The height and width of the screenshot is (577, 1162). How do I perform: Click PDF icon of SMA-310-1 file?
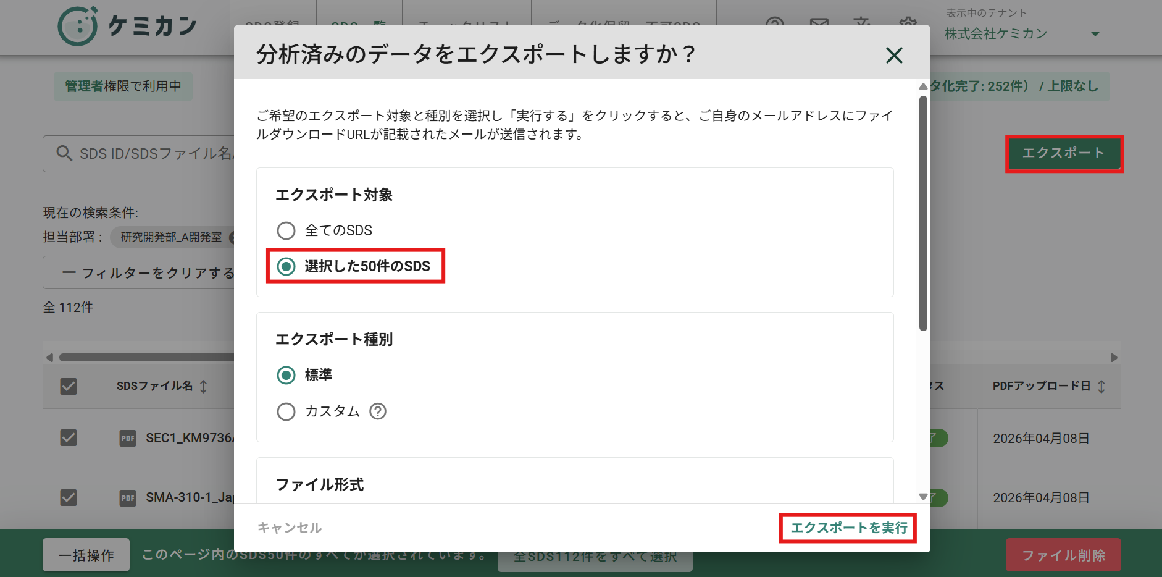tap(128, 498)
